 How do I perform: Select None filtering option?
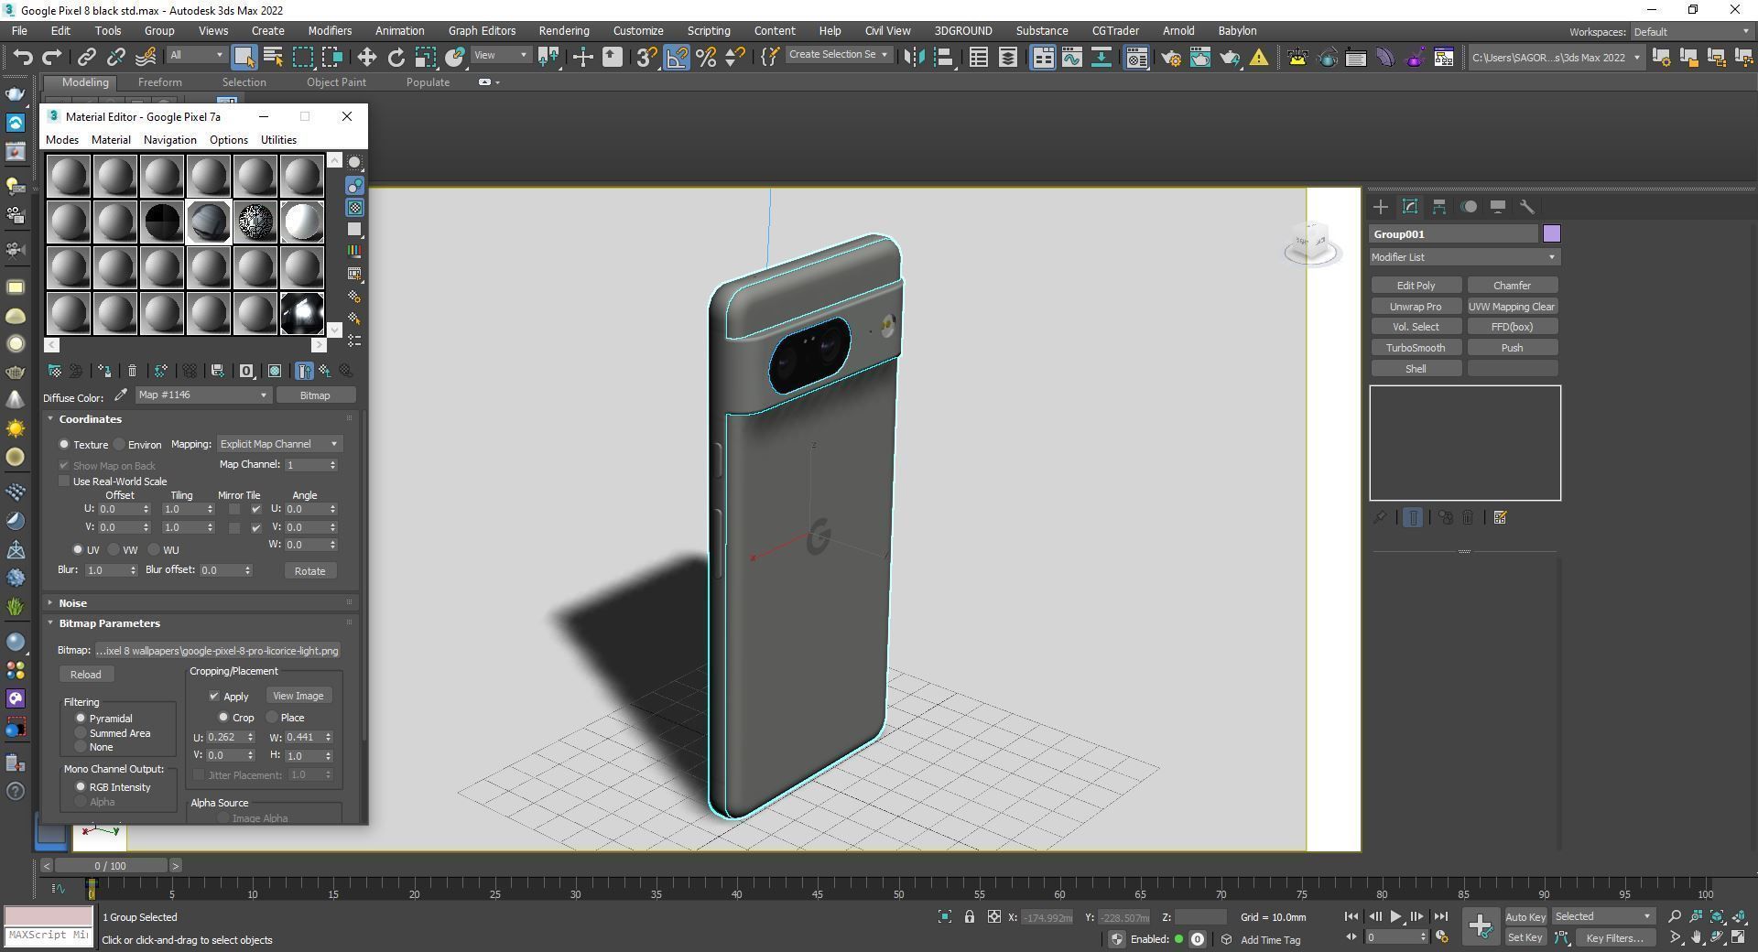pyautogui.click(x=81, y=747)
